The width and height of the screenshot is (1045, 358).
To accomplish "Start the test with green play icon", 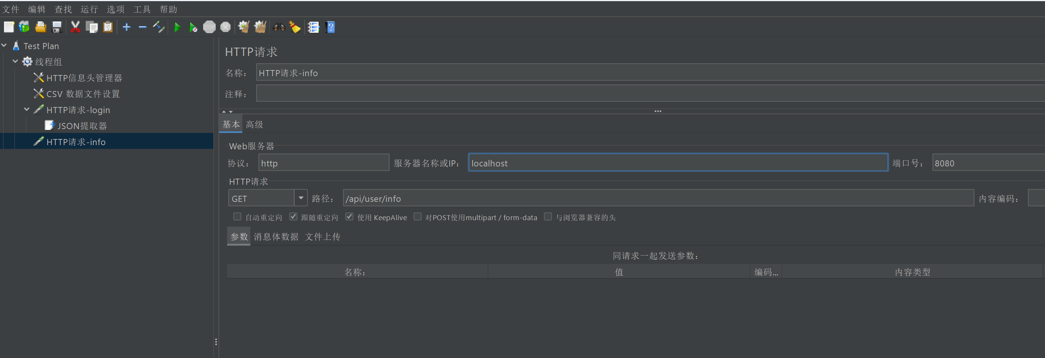I will click(177, 27).
